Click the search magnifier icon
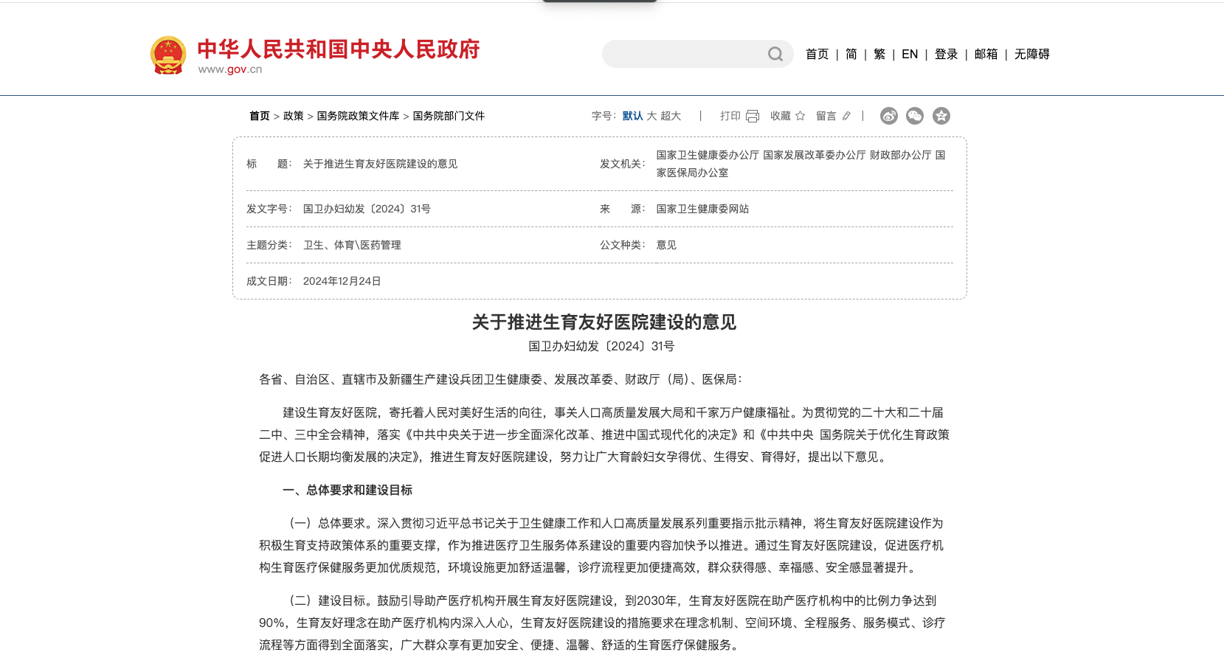This screenshot has height=658, width=1224. (x=775, y=54)
